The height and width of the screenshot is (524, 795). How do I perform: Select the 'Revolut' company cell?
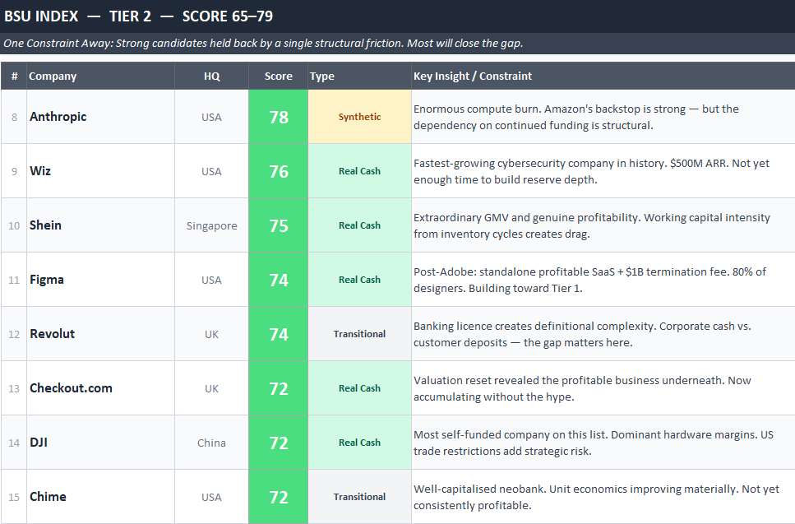[x=100, y=334]
